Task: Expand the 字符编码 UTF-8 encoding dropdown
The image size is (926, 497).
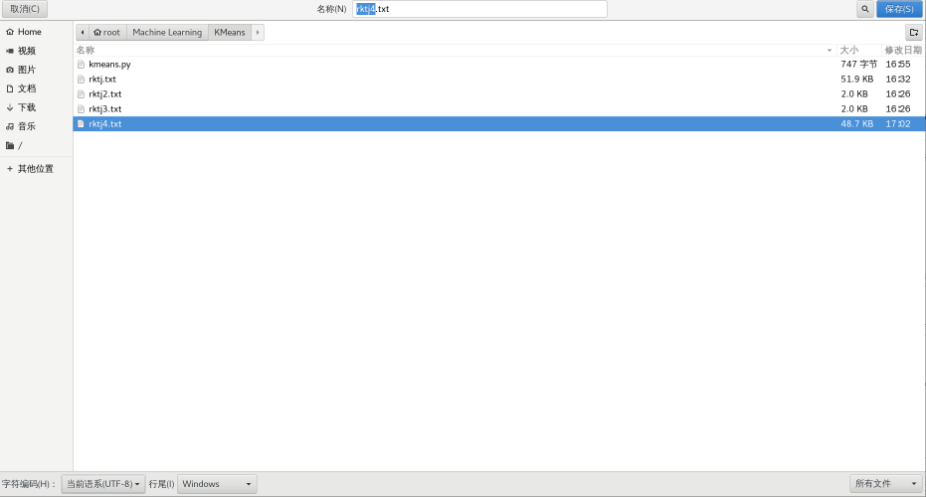Action: [103, 484]
